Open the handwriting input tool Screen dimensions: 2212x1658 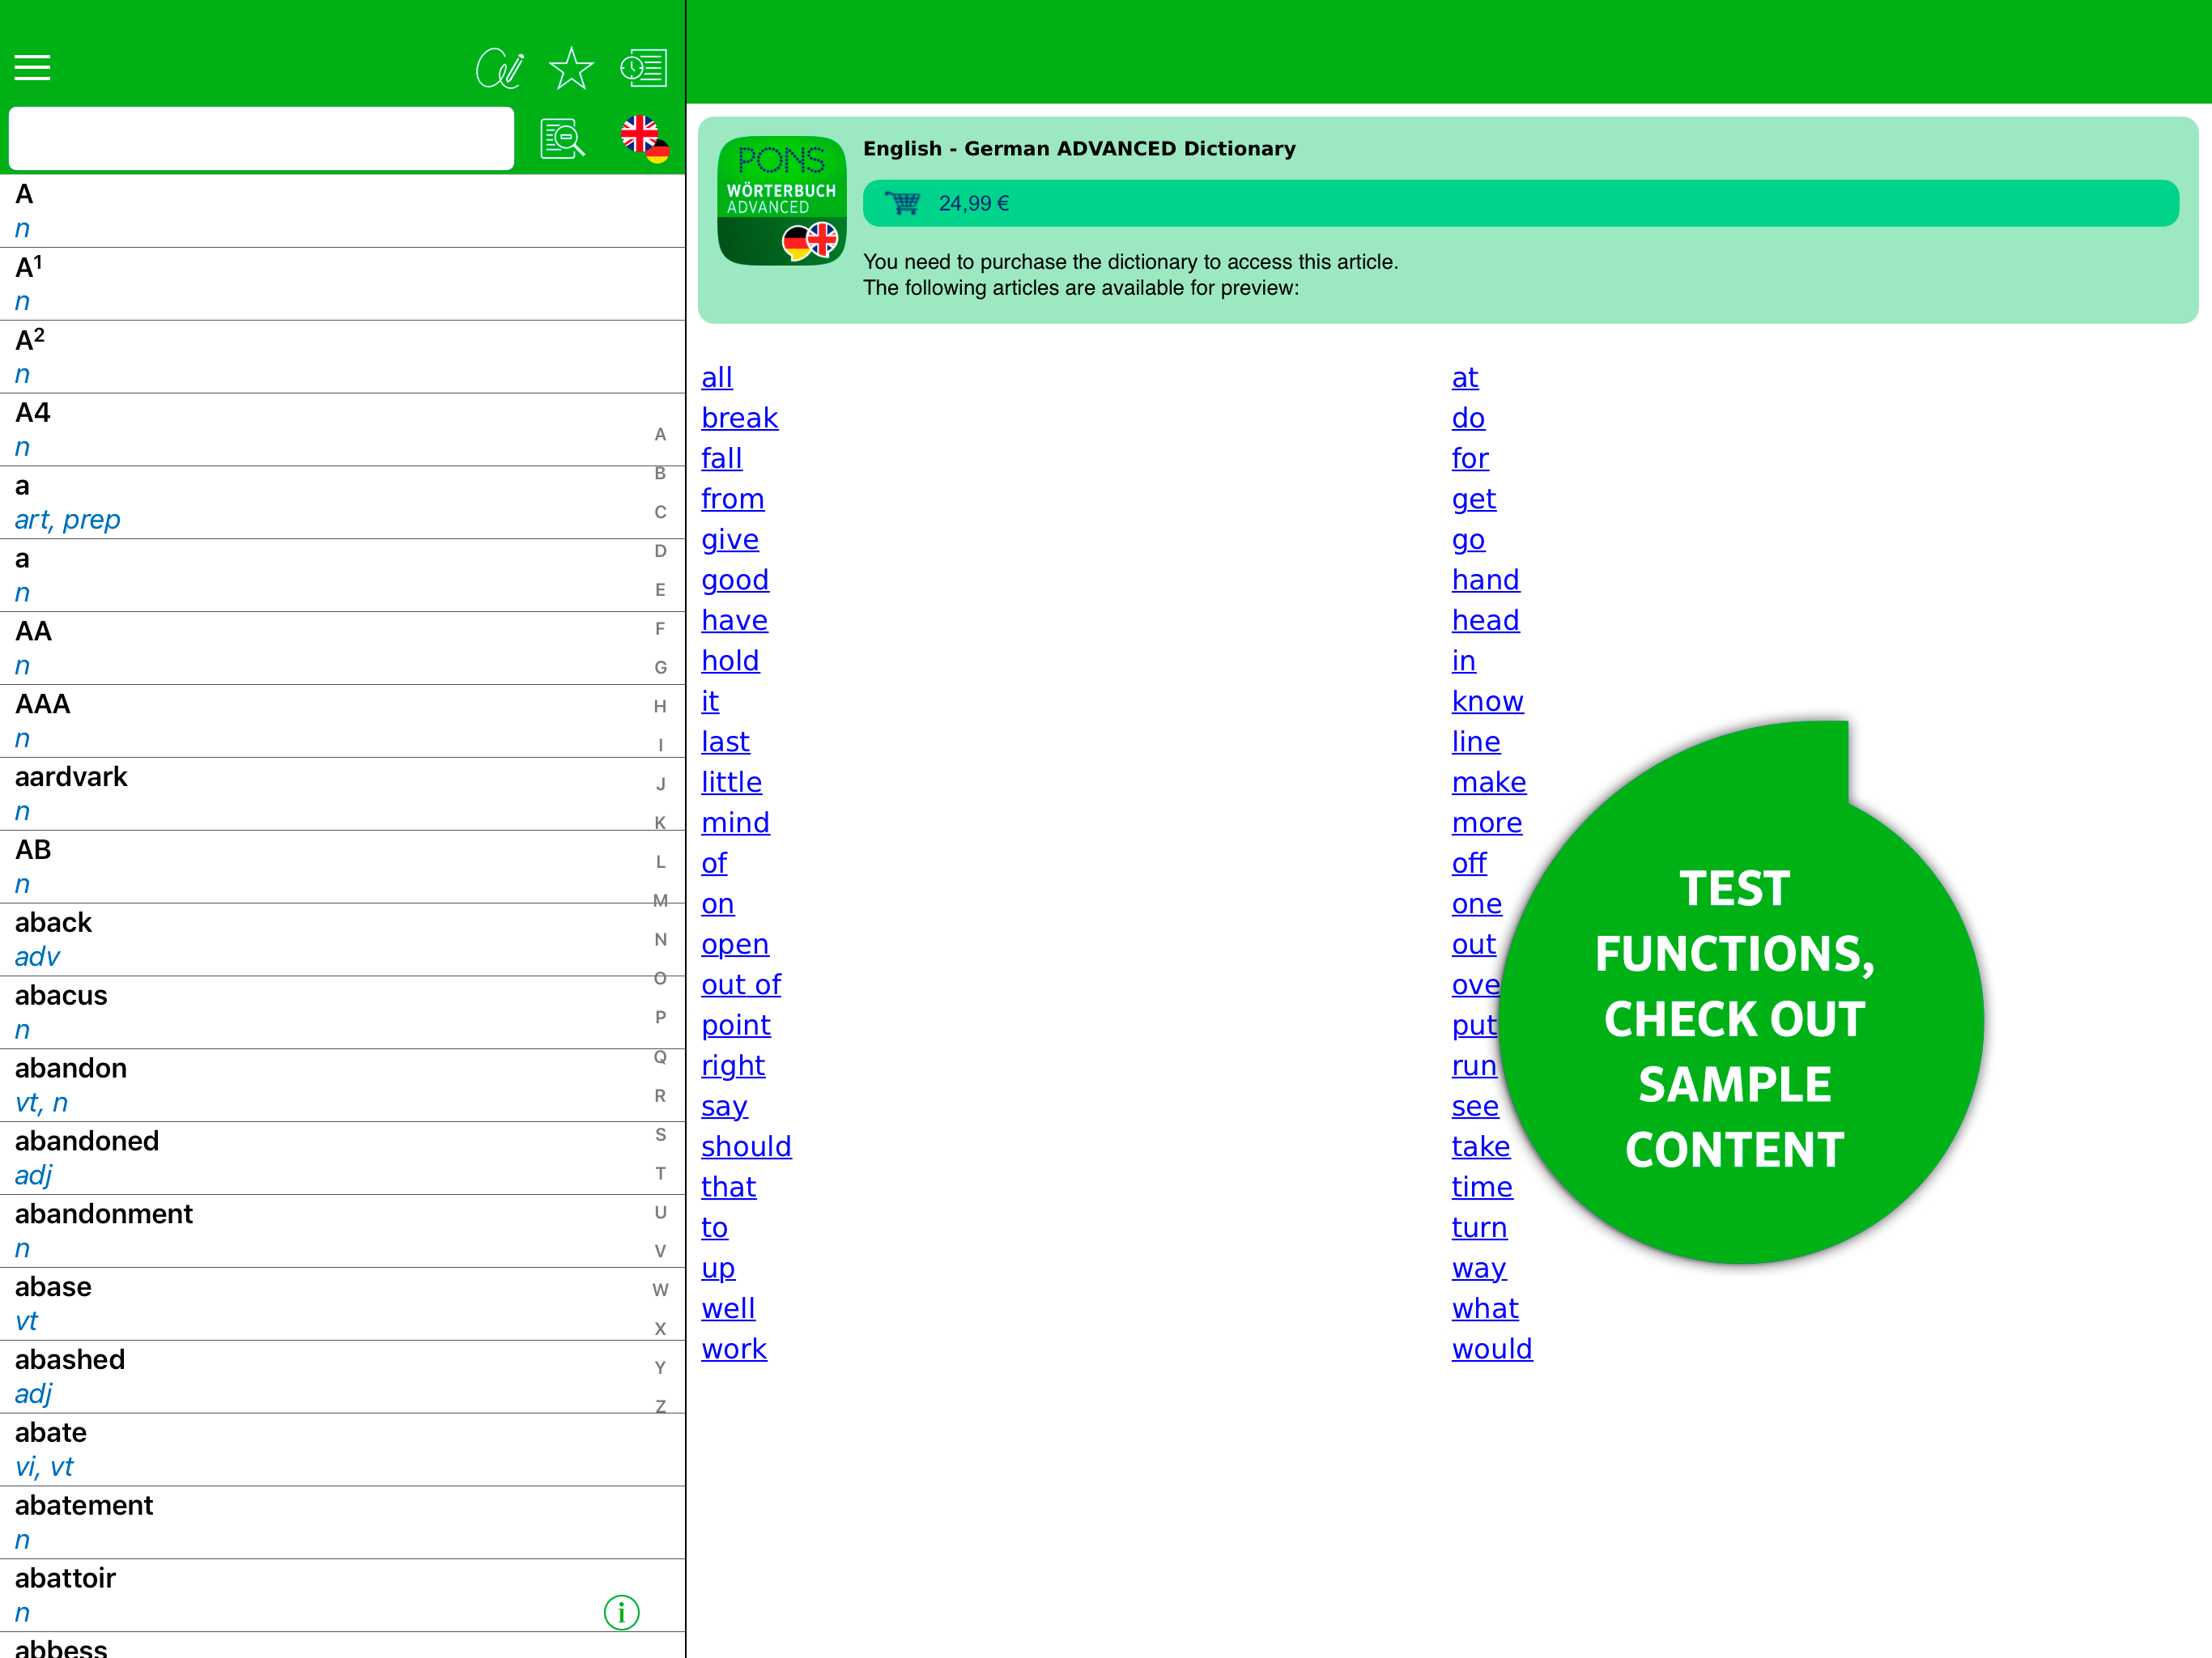[499, 67]
